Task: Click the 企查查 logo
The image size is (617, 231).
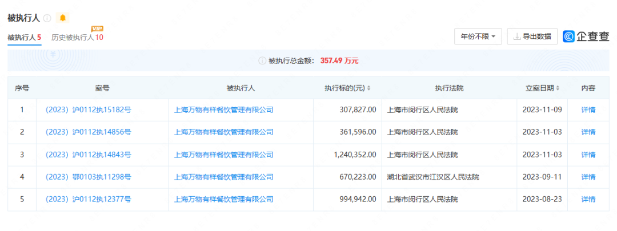Action: 586,37
